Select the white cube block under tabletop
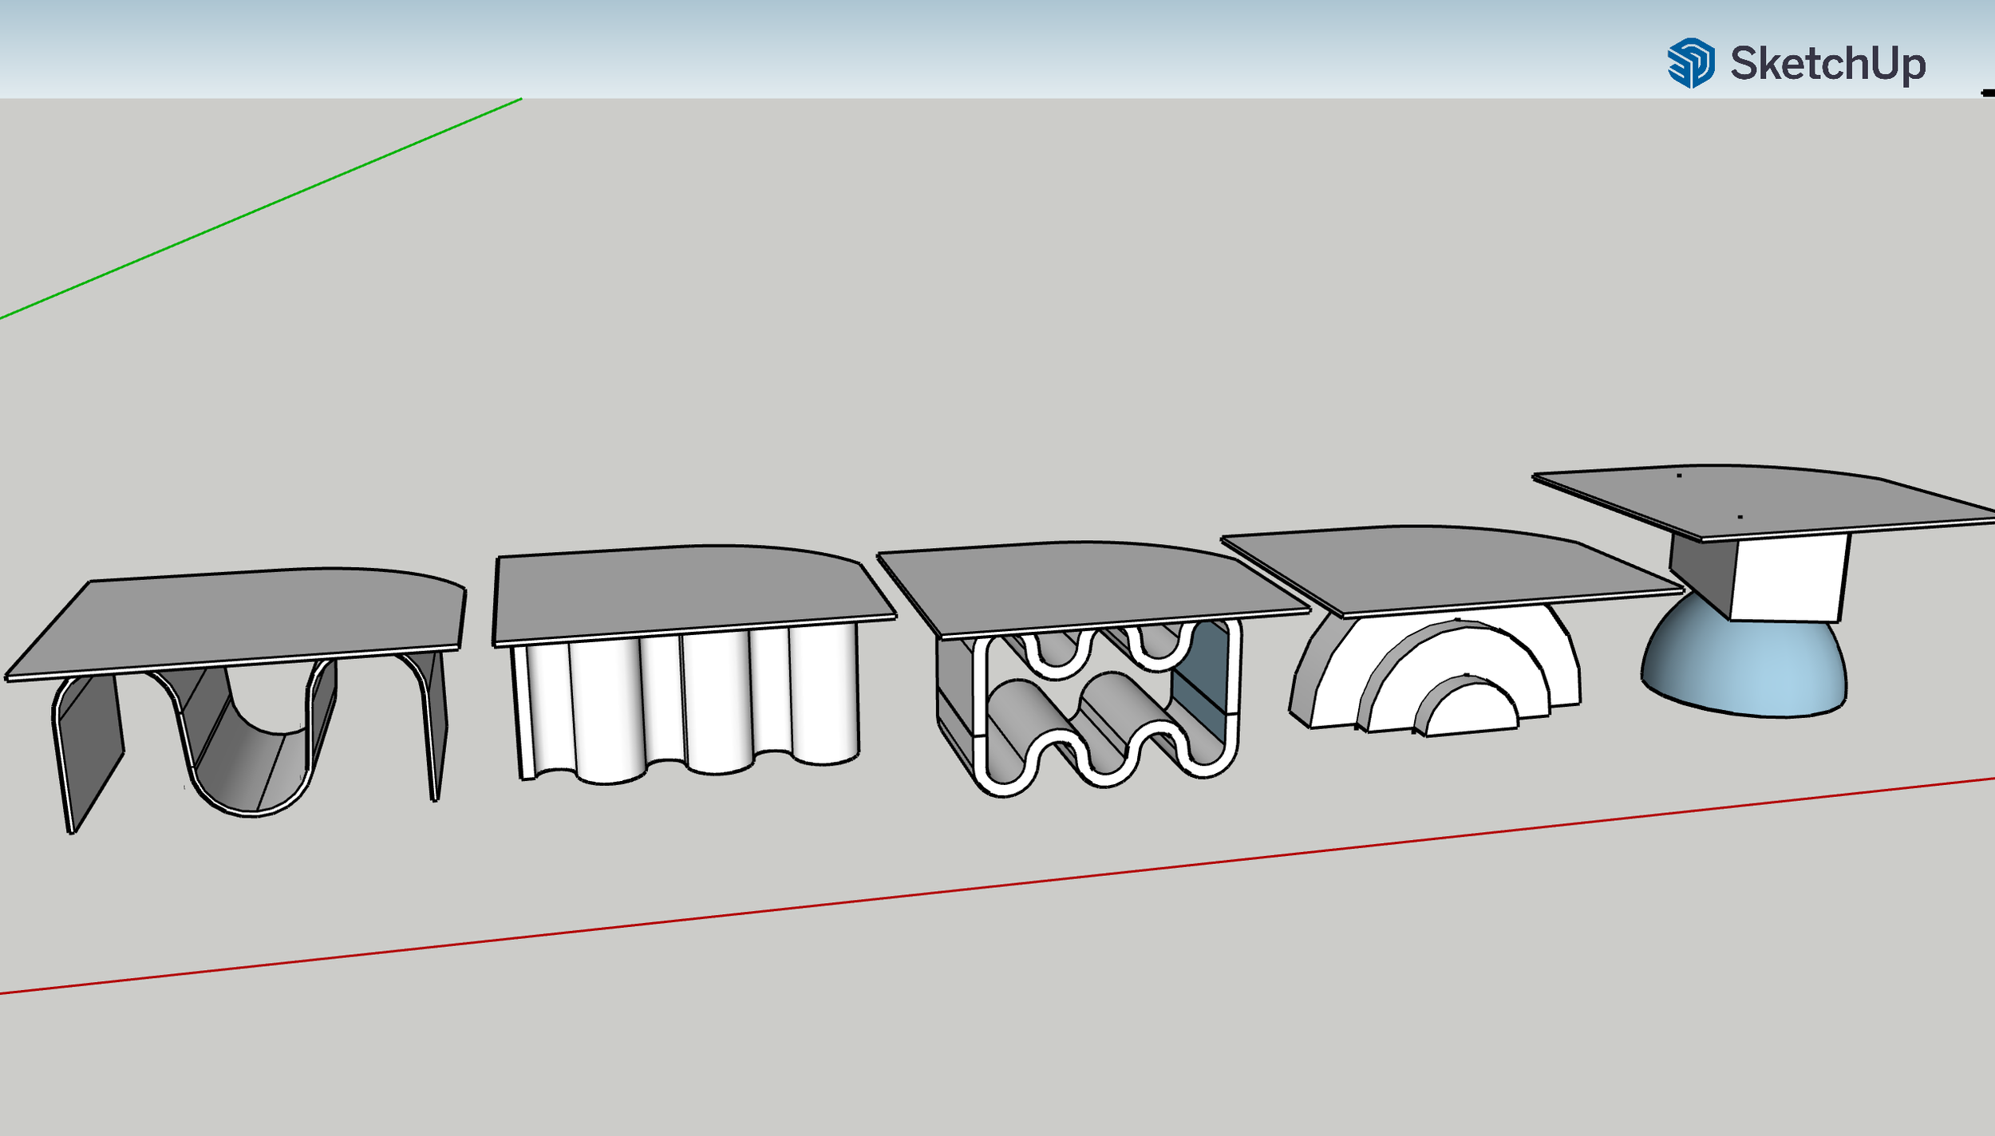Screen dimensions: 1995x1136 point(1790,578)
